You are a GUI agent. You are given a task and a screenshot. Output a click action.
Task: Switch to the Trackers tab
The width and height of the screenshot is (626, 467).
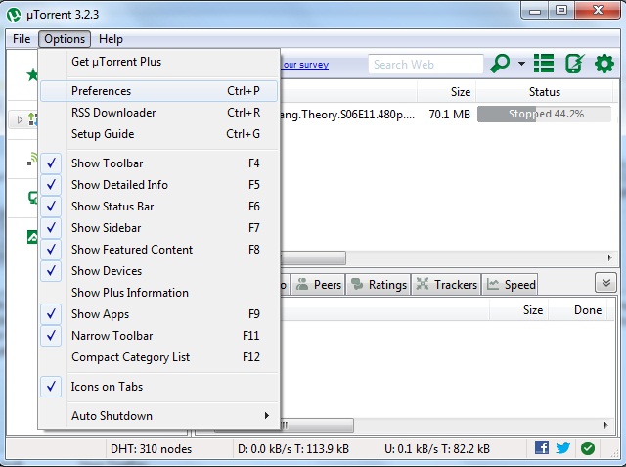pos(446,285)
